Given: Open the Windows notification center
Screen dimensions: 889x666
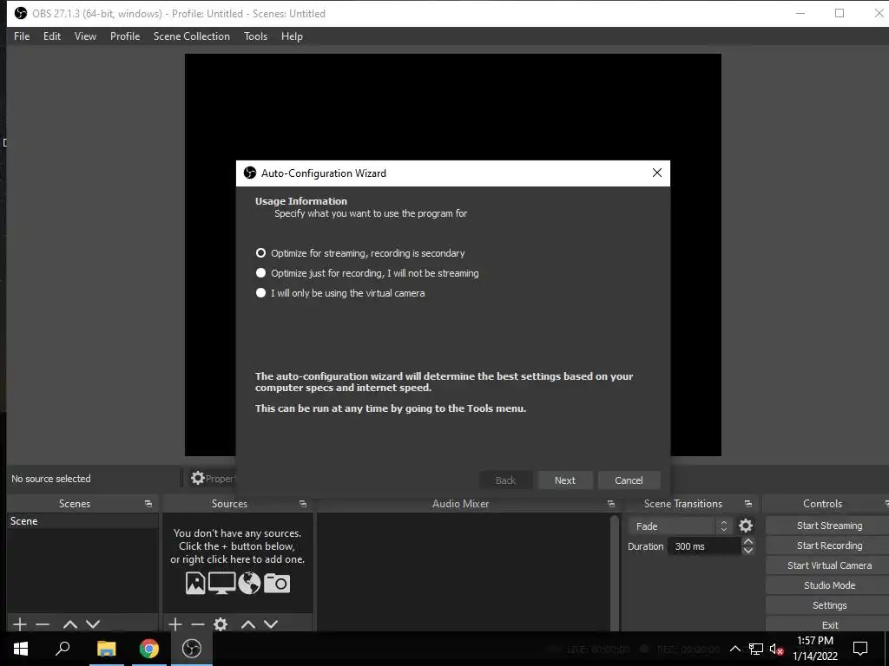Looking at the screenshot, I should (x=860, y=649).
